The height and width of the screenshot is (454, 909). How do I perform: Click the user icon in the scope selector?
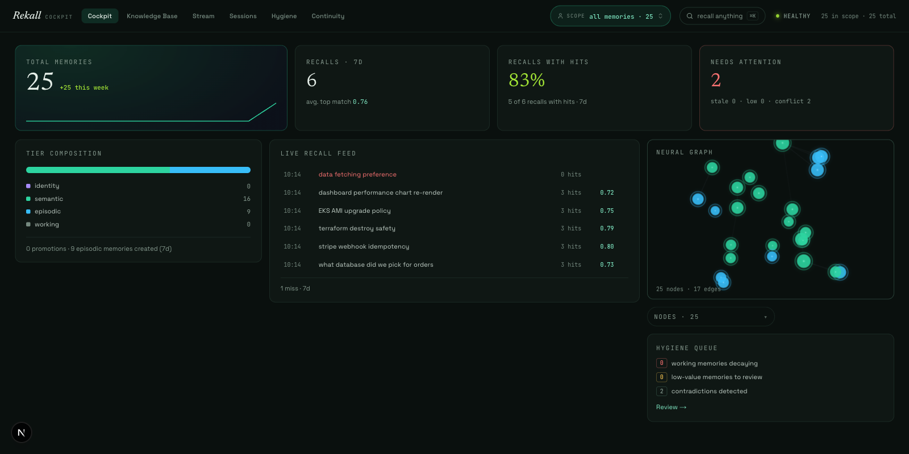[560, 16]
